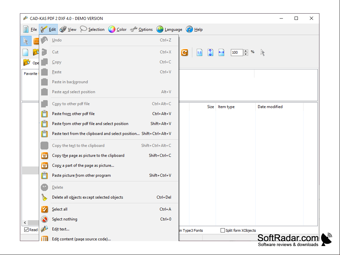Click the broom icon beside Delete all objects
The image size is (340, 255).
click(44, 197)
